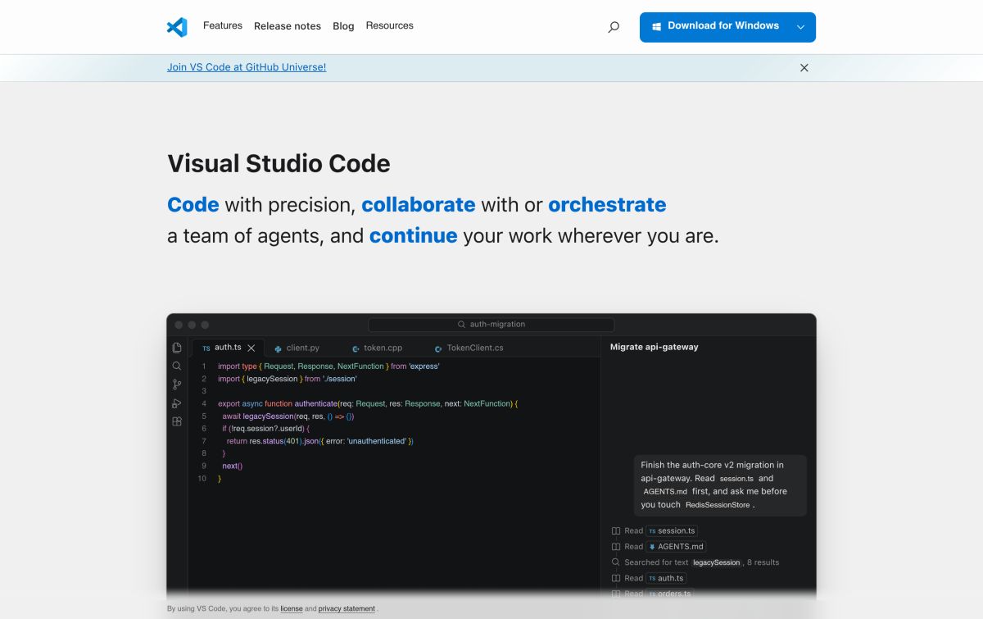Open the download options dropdown arrow
The image size is (983, 619).
pos(800,27)
